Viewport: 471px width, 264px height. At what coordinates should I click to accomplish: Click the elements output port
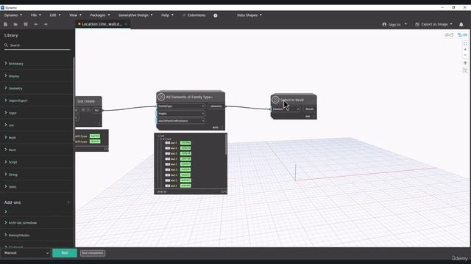[x=216, y=106]
